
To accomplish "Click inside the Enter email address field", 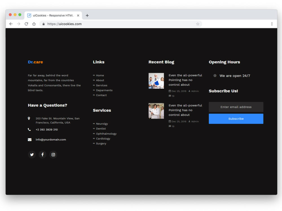I will click(236, 107).
